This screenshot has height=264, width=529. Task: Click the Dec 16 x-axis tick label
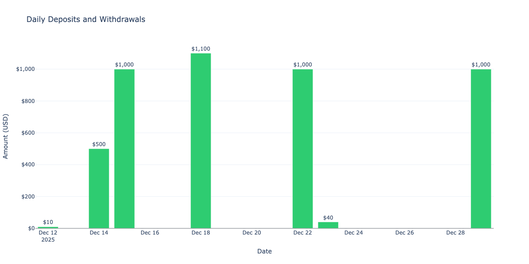point(150,233)
